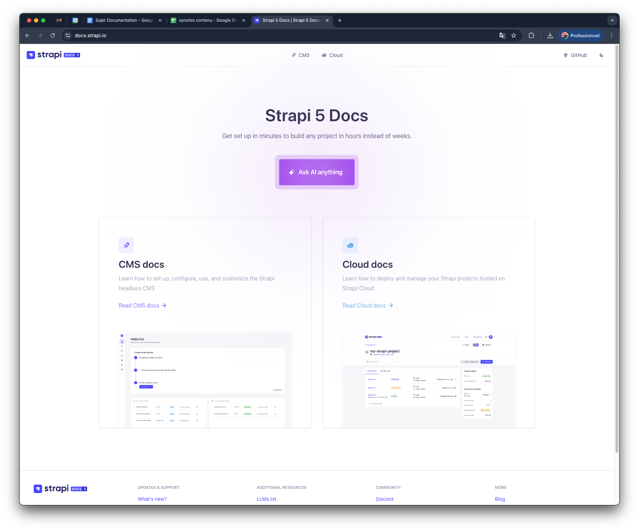Screen dimensions: 639x531
Task: Open the Extensions puzzle icon
Action: (x=531, y=35)
